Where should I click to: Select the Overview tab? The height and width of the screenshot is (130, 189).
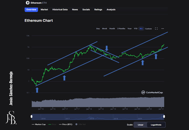(x=31, y=10)
